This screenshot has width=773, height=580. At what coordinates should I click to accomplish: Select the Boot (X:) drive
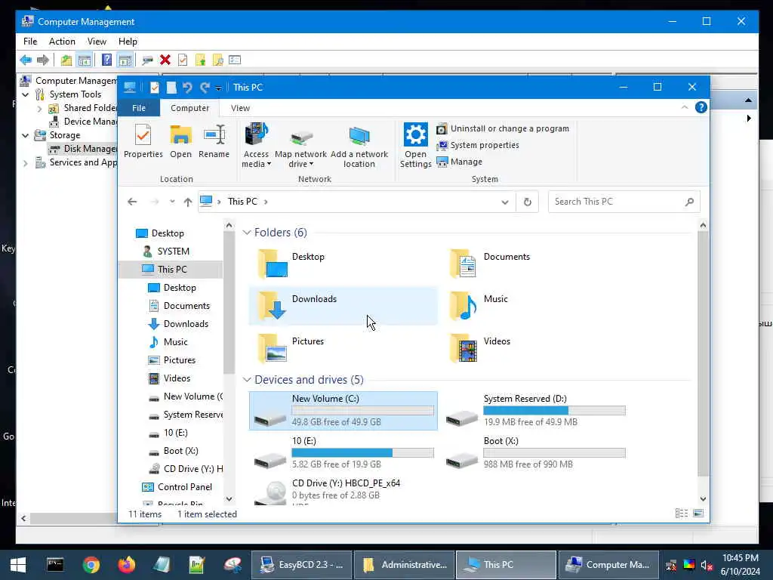pyautogui.click(x=535, y=453)
